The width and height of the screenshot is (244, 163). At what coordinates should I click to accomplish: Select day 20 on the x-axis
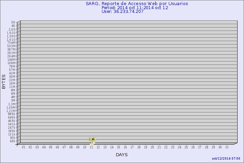coord(152,147)
